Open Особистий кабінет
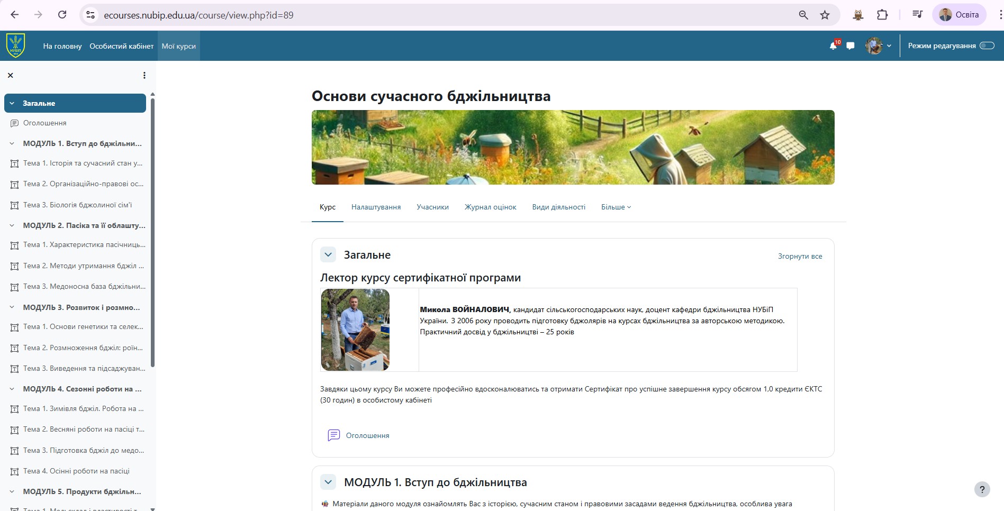 click(x=122, y=46)
